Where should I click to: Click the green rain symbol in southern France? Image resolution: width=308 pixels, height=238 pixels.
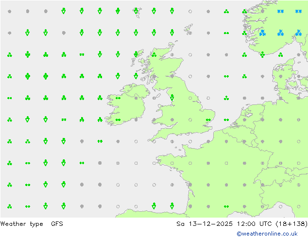226,206
